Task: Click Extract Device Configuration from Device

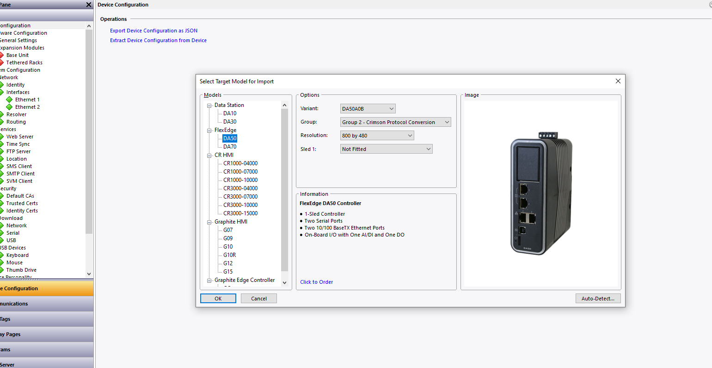Action: [158, 40]
